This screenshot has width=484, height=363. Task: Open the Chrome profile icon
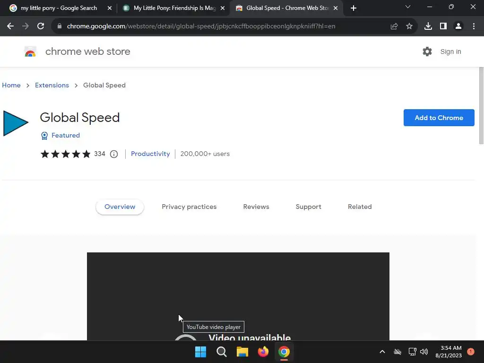458,26
